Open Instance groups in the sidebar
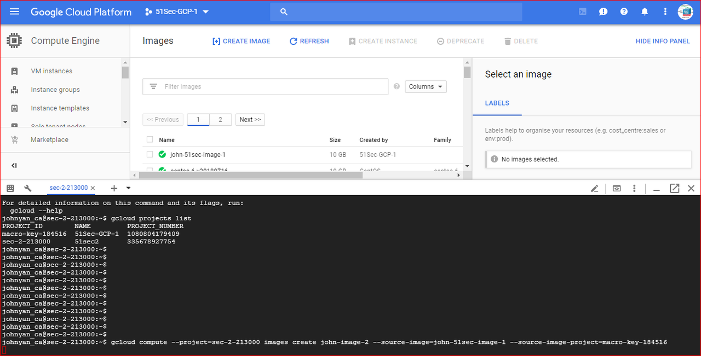701x356 pixels. click(55, 90)
